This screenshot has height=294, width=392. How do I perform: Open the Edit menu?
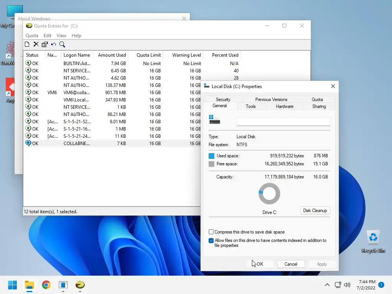click(47, 36)
